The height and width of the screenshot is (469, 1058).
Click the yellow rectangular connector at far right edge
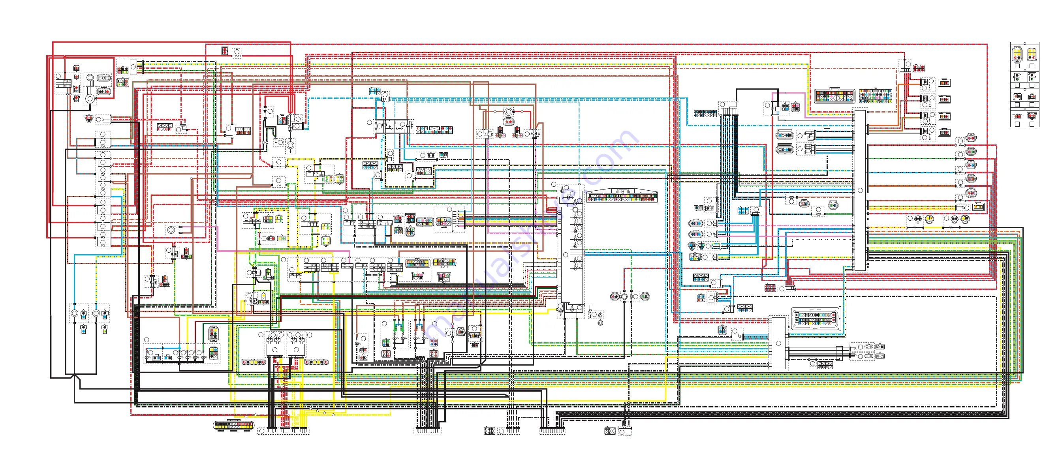pyautogui.click(x=978, y=206)
